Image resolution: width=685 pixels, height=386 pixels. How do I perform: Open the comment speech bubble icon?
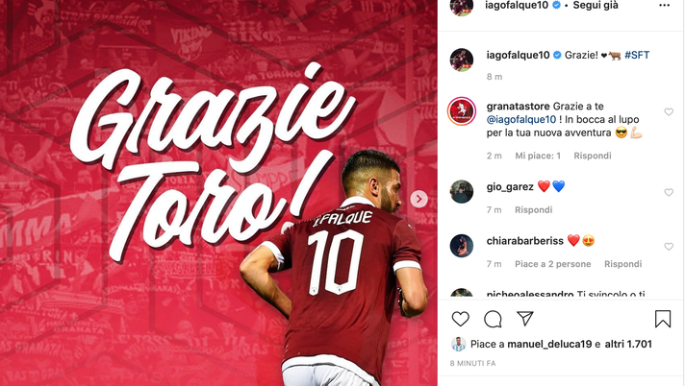click(x=493, y=320)
